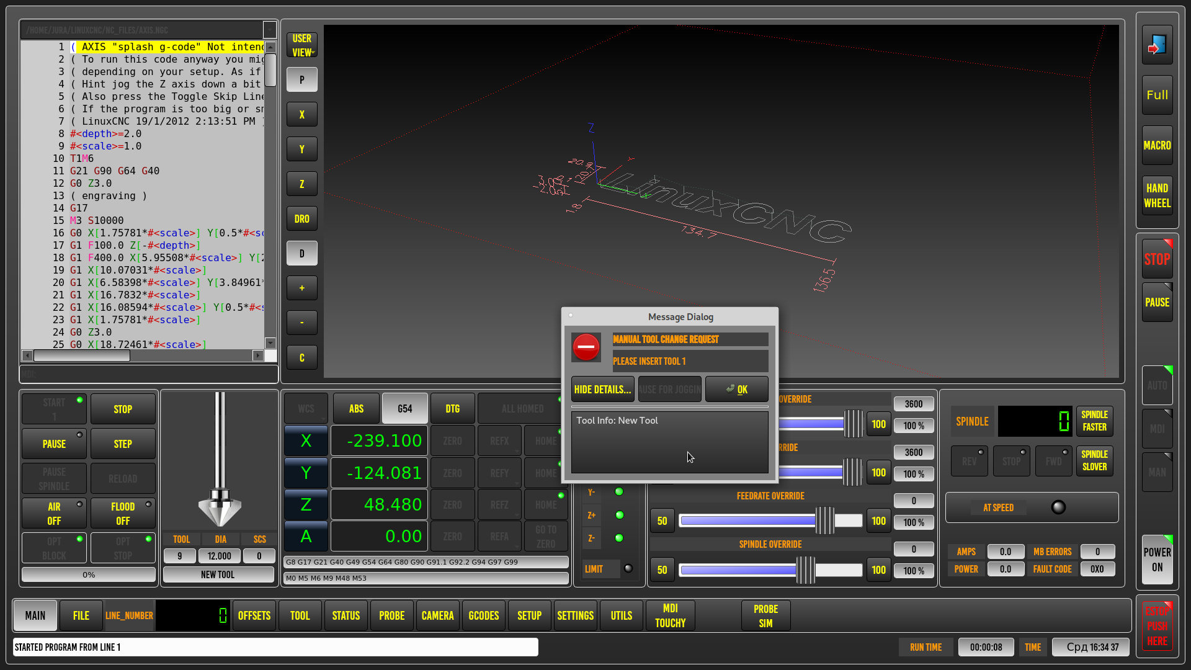Open the REFZ dropdown button
The width and height of the screenshot is (1191, 670).
tap(499, 505)
